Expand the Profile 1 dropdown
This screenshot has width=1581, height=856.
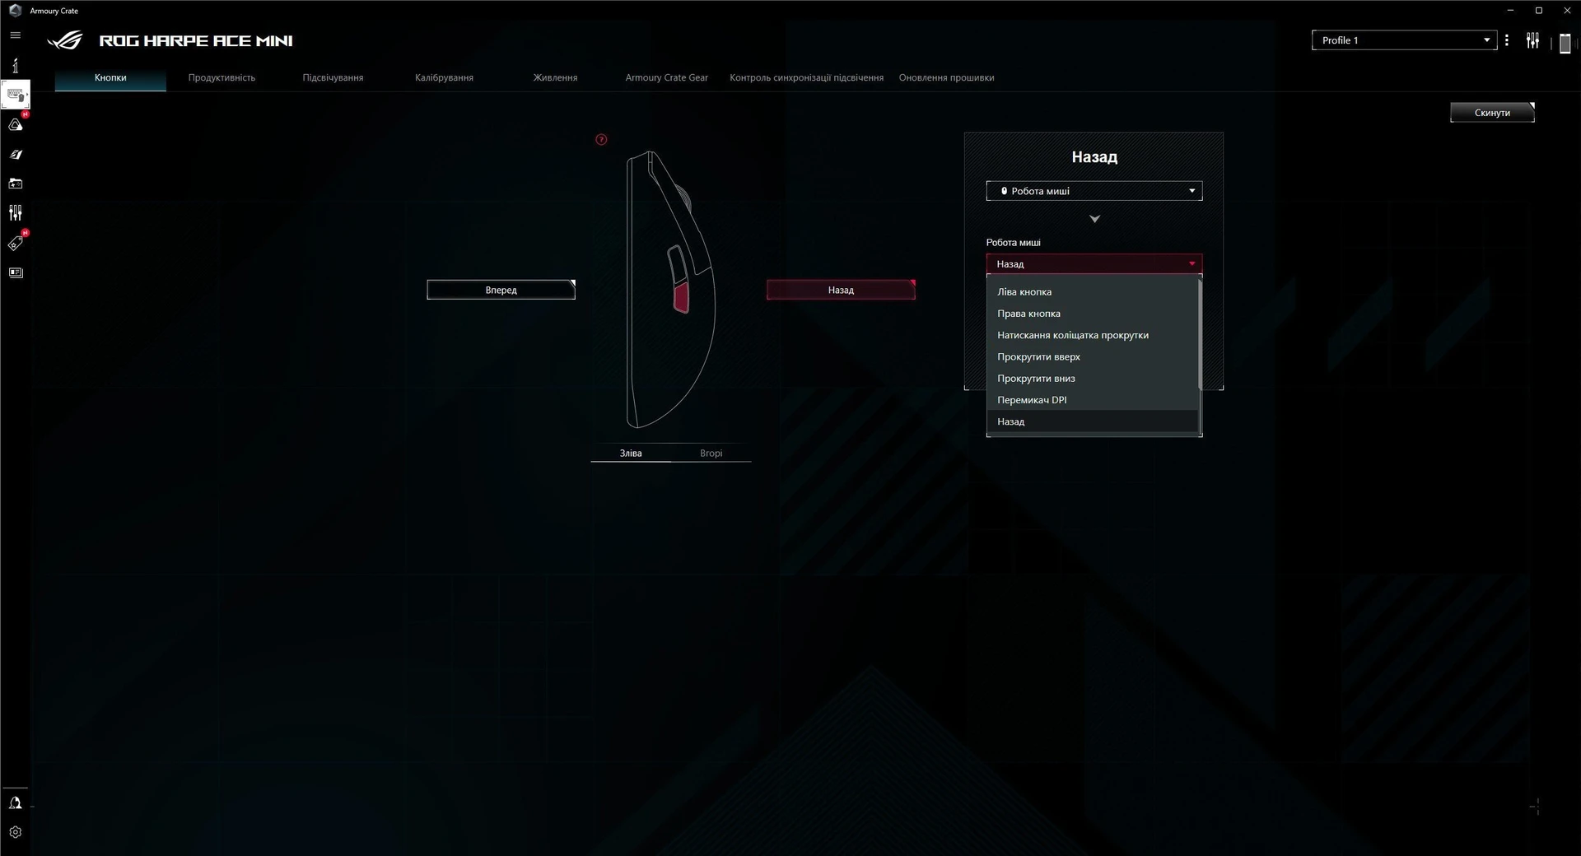tap(1404, 40)
